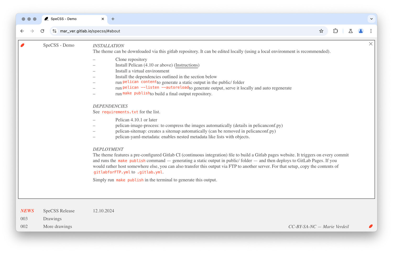
Task: Click the red squiggle logo at top left
Action: point(23,45)
